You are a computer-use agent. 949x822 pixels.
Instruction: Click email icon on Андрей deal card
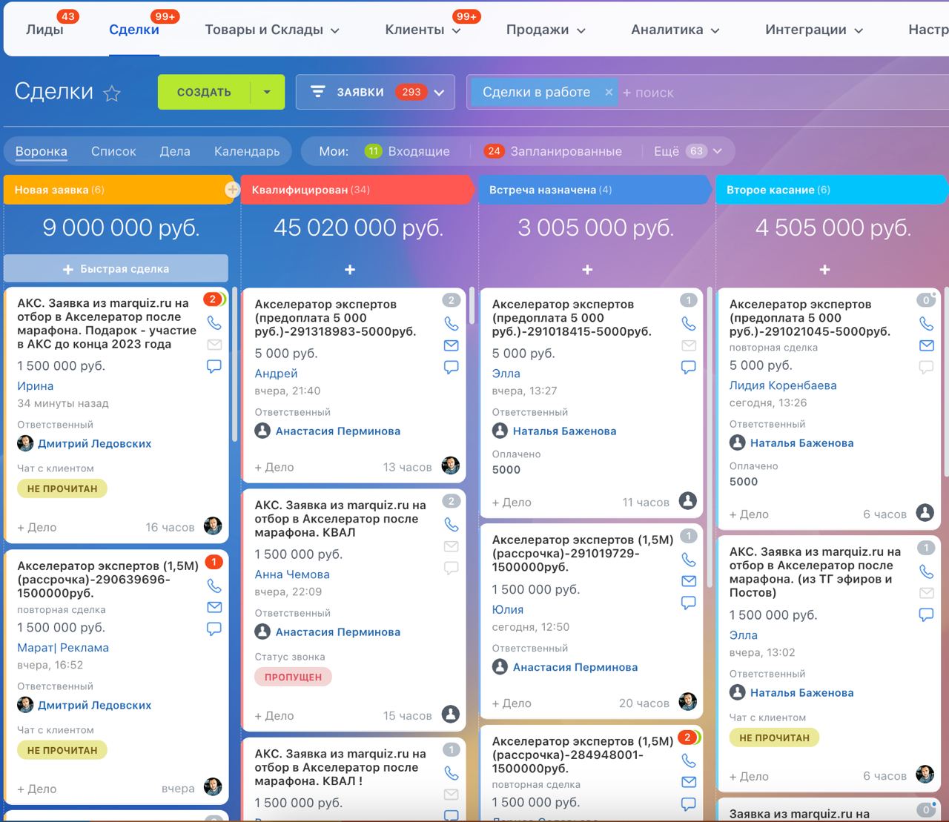pyautogui.click(x=452, y=345)
